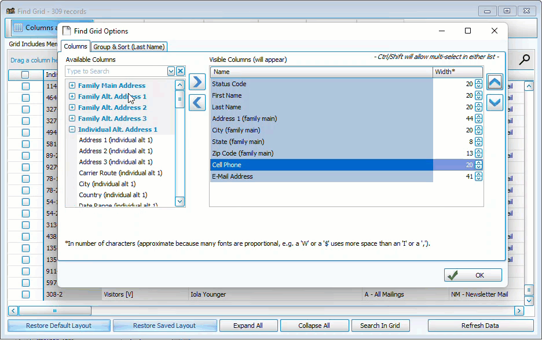Increase Cell Phone width with stepper
The width and height of the screenshot is (542, 340).
[478, 162]
